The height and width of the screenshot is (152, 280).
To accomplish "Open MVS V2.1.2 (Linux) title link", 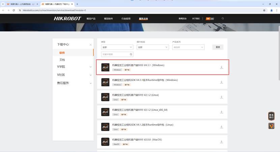I will point(135,95).
